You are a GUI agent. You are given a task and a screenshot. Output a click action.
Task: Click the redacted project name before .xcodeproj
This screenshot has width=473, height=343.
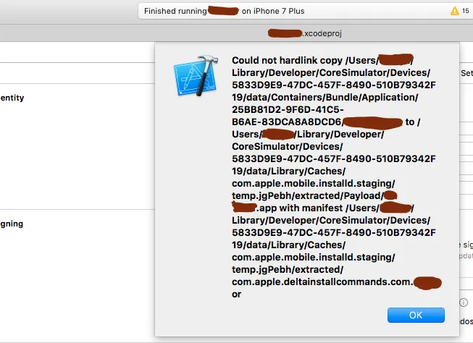285,33
